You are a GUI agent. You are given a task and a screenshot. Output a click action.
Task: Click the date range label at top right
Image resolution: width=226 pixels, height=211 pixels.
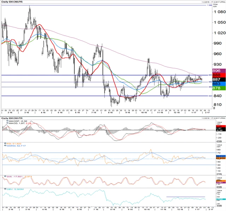click(x=210, y=2)
